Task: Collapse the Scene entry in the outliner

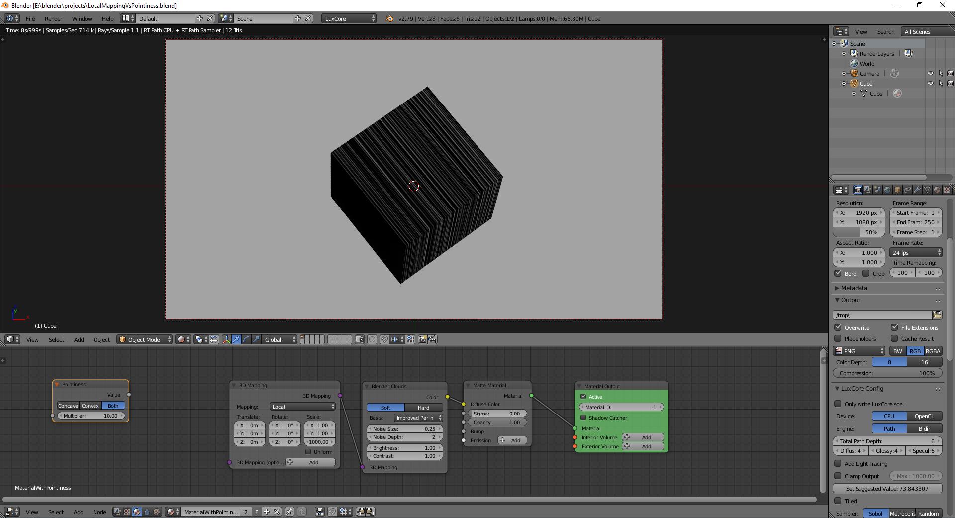Action: click(x=835, y=43)
